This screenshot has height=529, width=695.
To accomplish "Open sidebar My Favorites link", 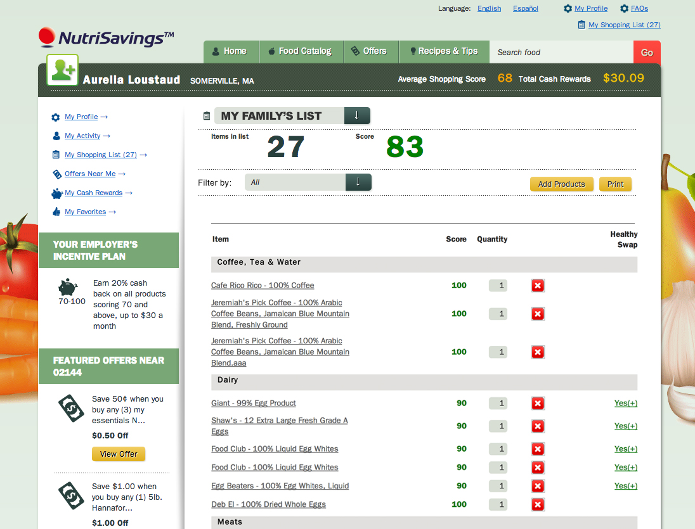I will pos(85,212).
